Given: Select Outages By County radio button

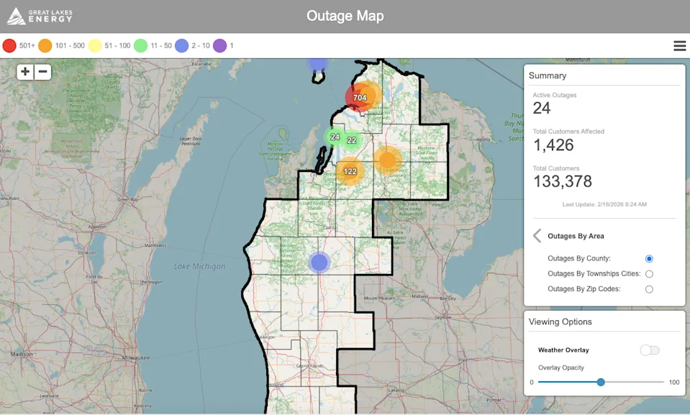Looking at the screenshot, I should click(649, 258).
